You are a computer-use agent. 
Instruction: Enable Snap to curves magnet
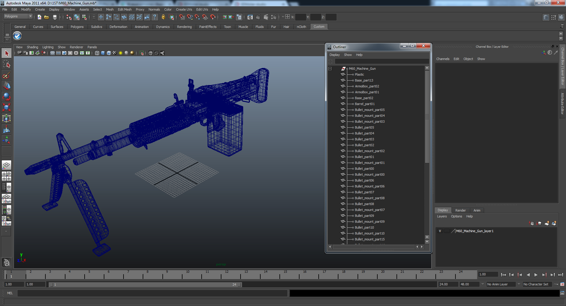pos(190,17)
